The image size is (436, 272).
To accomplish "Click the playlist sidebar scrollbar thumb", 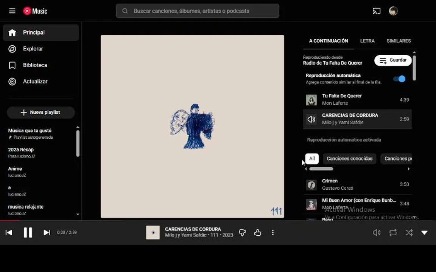I will click(78, 144).
